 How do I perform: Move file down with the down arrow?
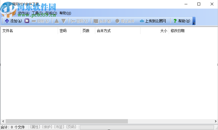pos(64,21)
